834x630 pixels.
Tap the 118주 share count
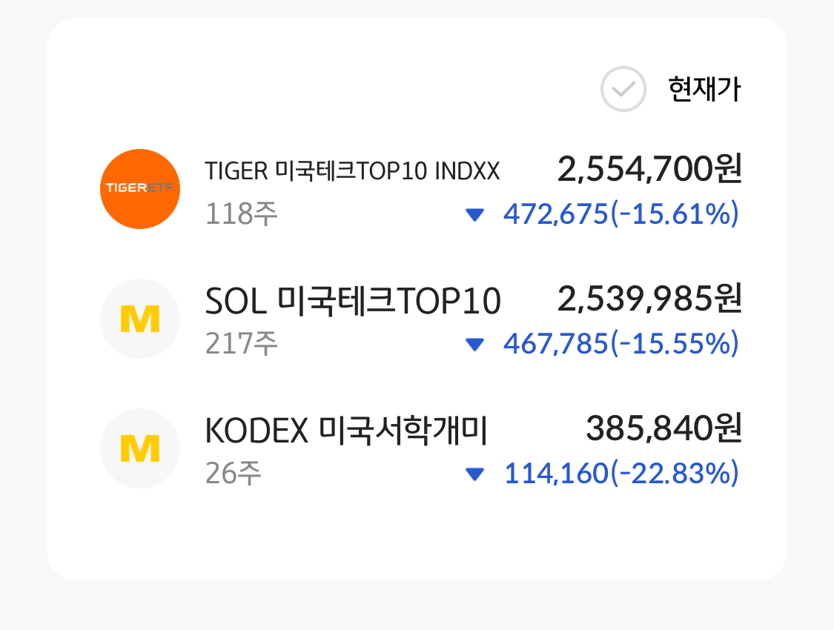coord(242,214)
